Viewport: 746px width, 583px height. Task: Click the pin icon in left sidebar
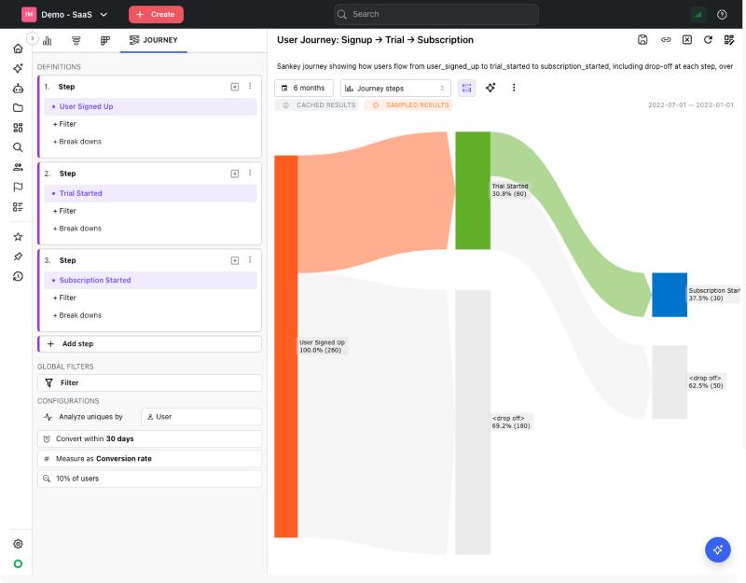(x=18, y=257)
